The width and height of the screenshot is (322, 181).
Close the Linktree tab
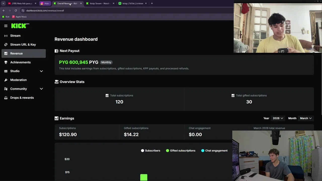pos(146,4)
